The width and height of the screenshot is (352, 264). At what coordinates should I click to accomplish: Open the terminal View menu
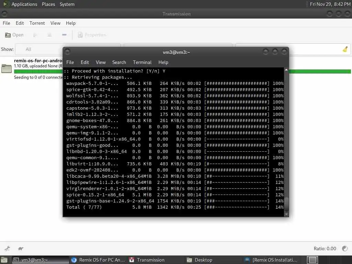click(101, 63)
